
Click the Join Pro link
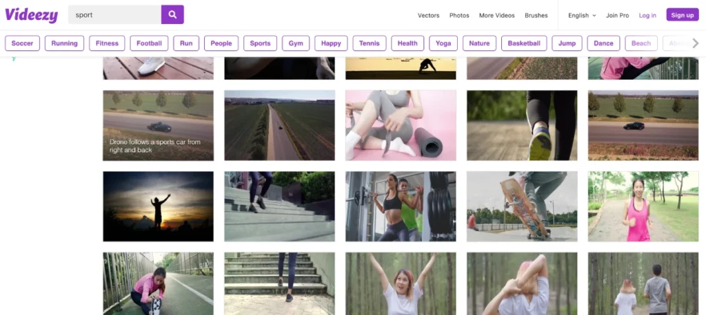[x=617, y=15]
